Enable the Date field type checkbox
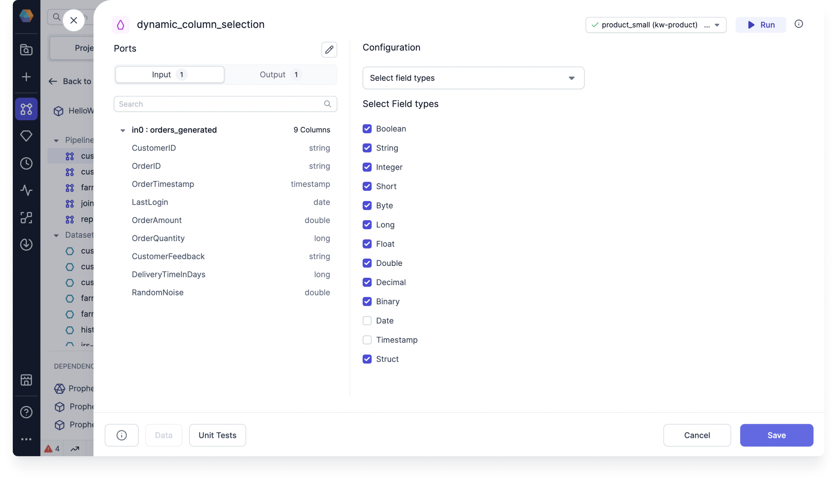This screenshot has width=837, height=482. pos(367,321)
